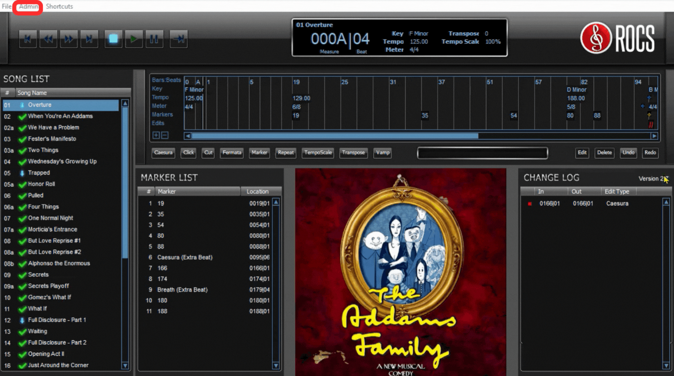Click the Click edit button

click(189, 152)
